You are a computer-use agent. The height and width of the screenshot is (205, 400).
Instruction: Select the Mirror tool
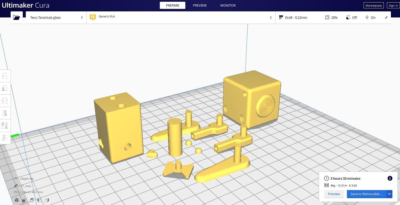point(5,113)
